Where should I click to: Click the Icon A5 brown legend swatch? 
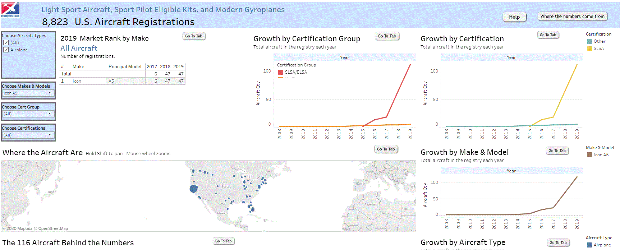(589, 155)
